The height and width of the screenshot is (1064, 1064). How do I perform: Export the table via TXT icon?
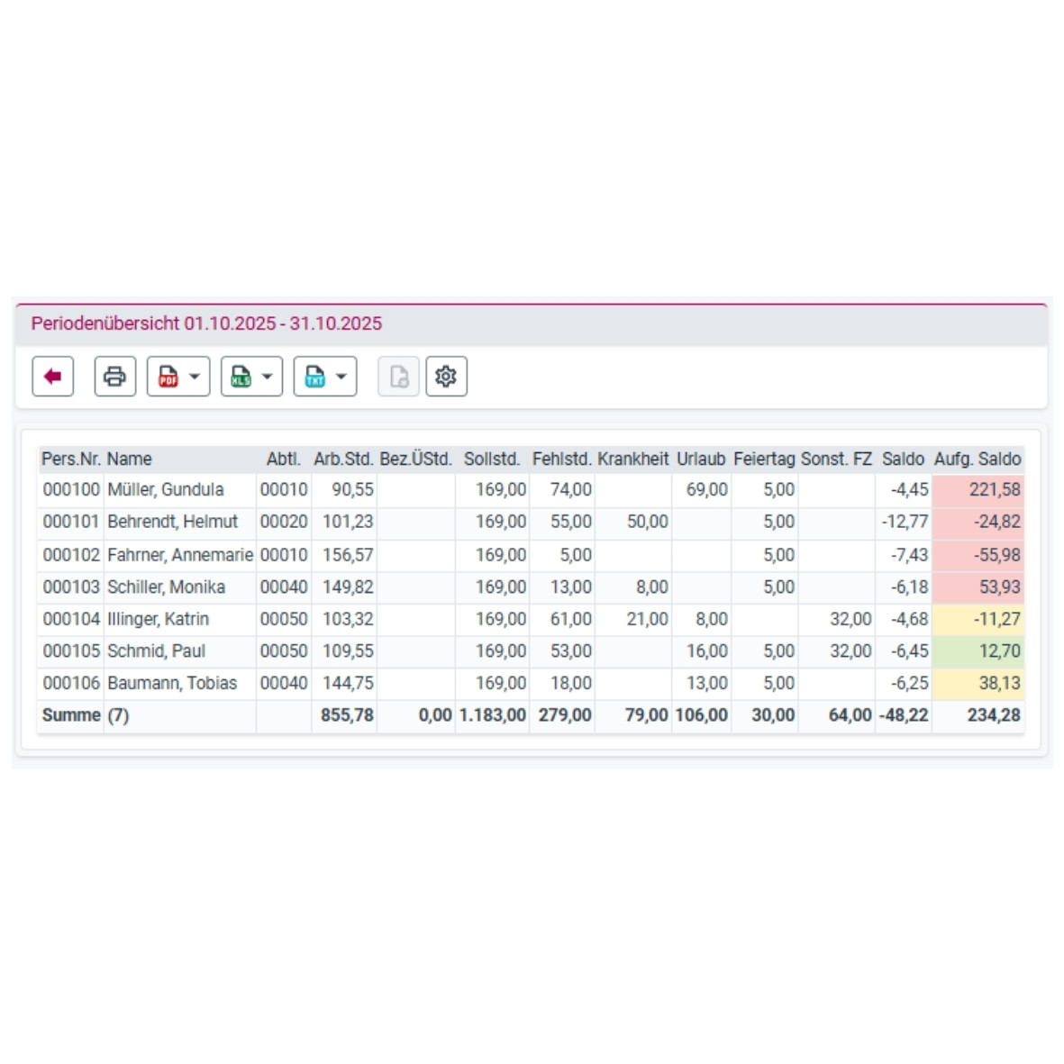[314, 377]
